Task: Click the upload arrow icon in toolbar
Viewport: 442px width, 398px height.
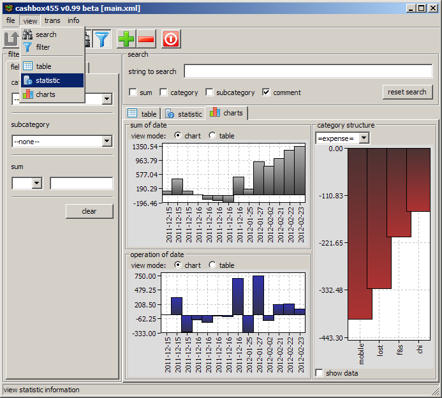Action: pyautogui.click(x=11, y=39)
